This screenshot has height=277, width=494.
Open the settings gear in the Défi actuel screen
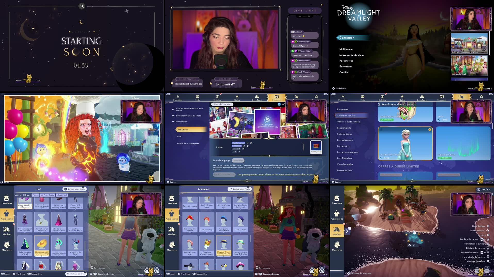click(316, 97)
